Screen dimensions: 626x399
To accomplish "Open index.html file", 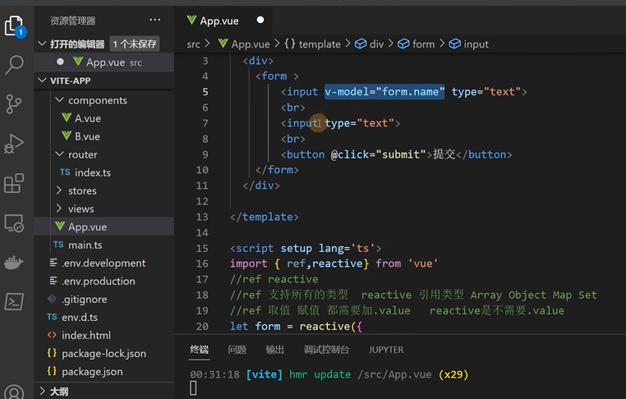I will pos(86,335).
